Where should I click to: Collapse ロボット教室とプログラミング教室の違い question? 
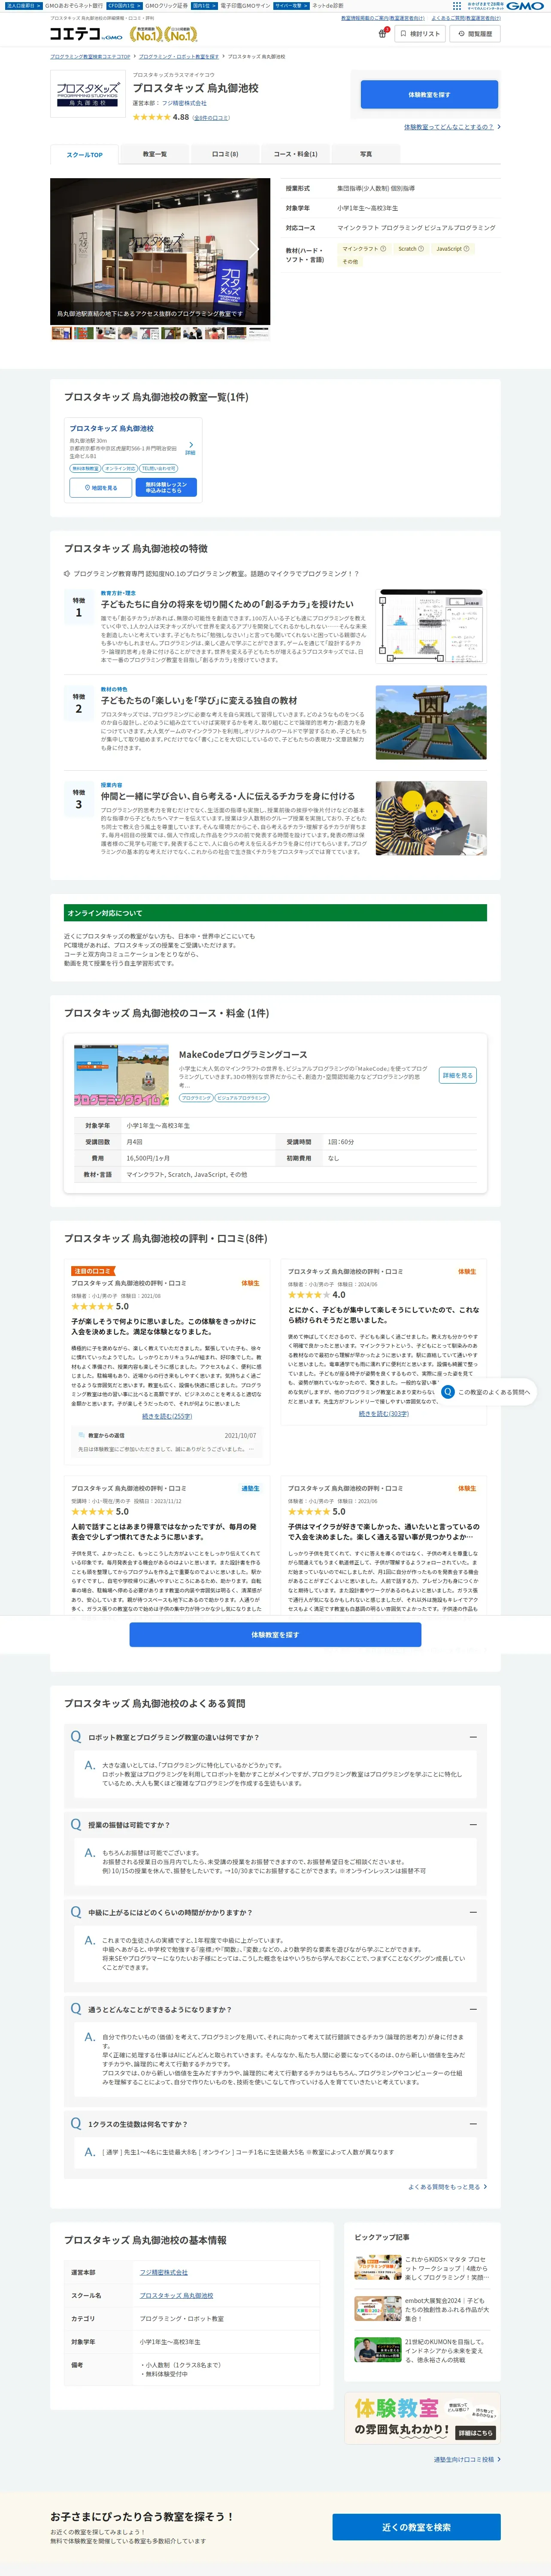[473, 1737]
